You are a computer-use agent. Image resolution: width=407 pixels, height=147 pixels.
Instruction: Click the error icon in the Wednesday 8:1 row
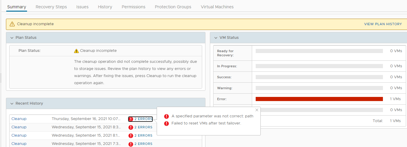[x=131, y=135]
